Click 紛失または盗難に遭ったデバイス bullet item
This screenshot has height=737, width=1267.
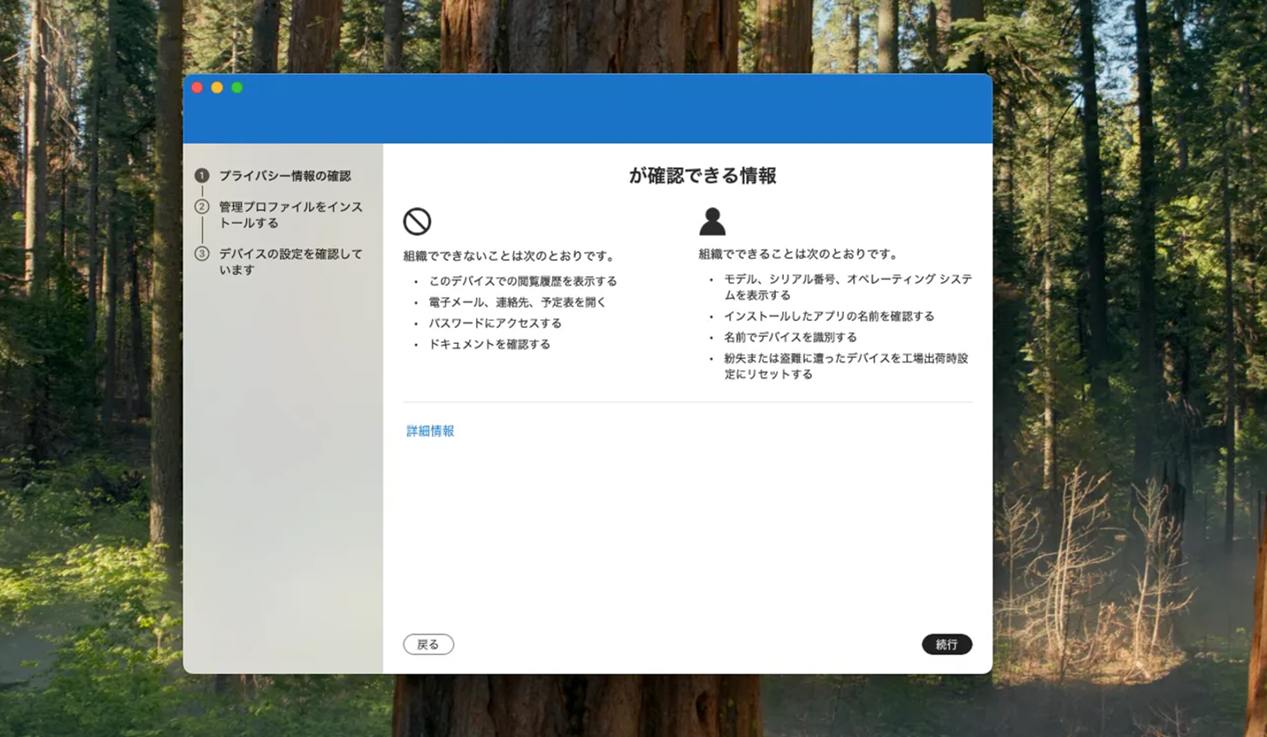(x=846, y=366)
